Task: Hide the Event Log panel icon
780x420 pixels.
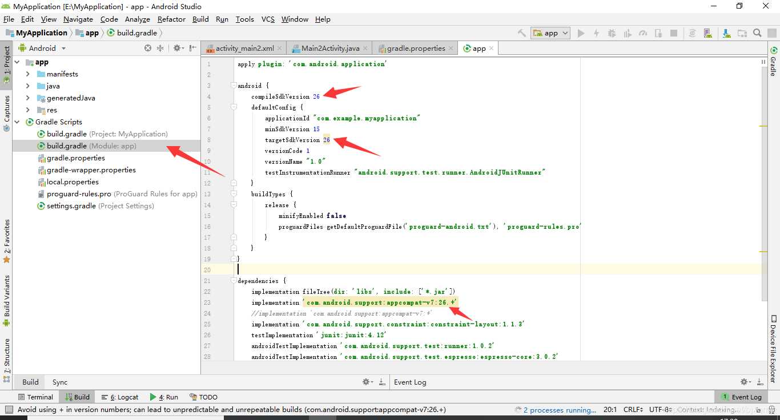Action: point(760,382)
